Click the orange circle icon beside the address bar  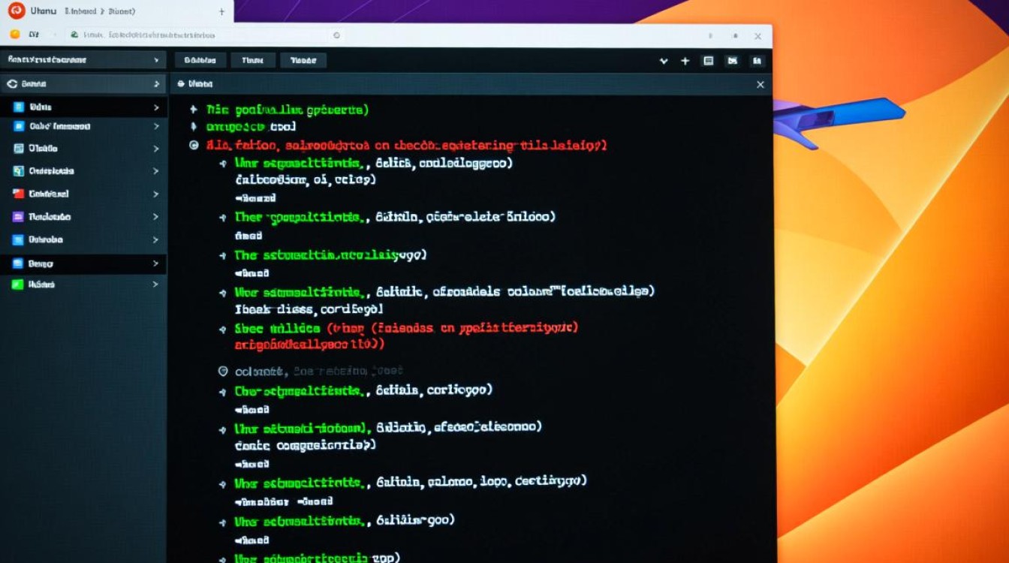(15, 35)
